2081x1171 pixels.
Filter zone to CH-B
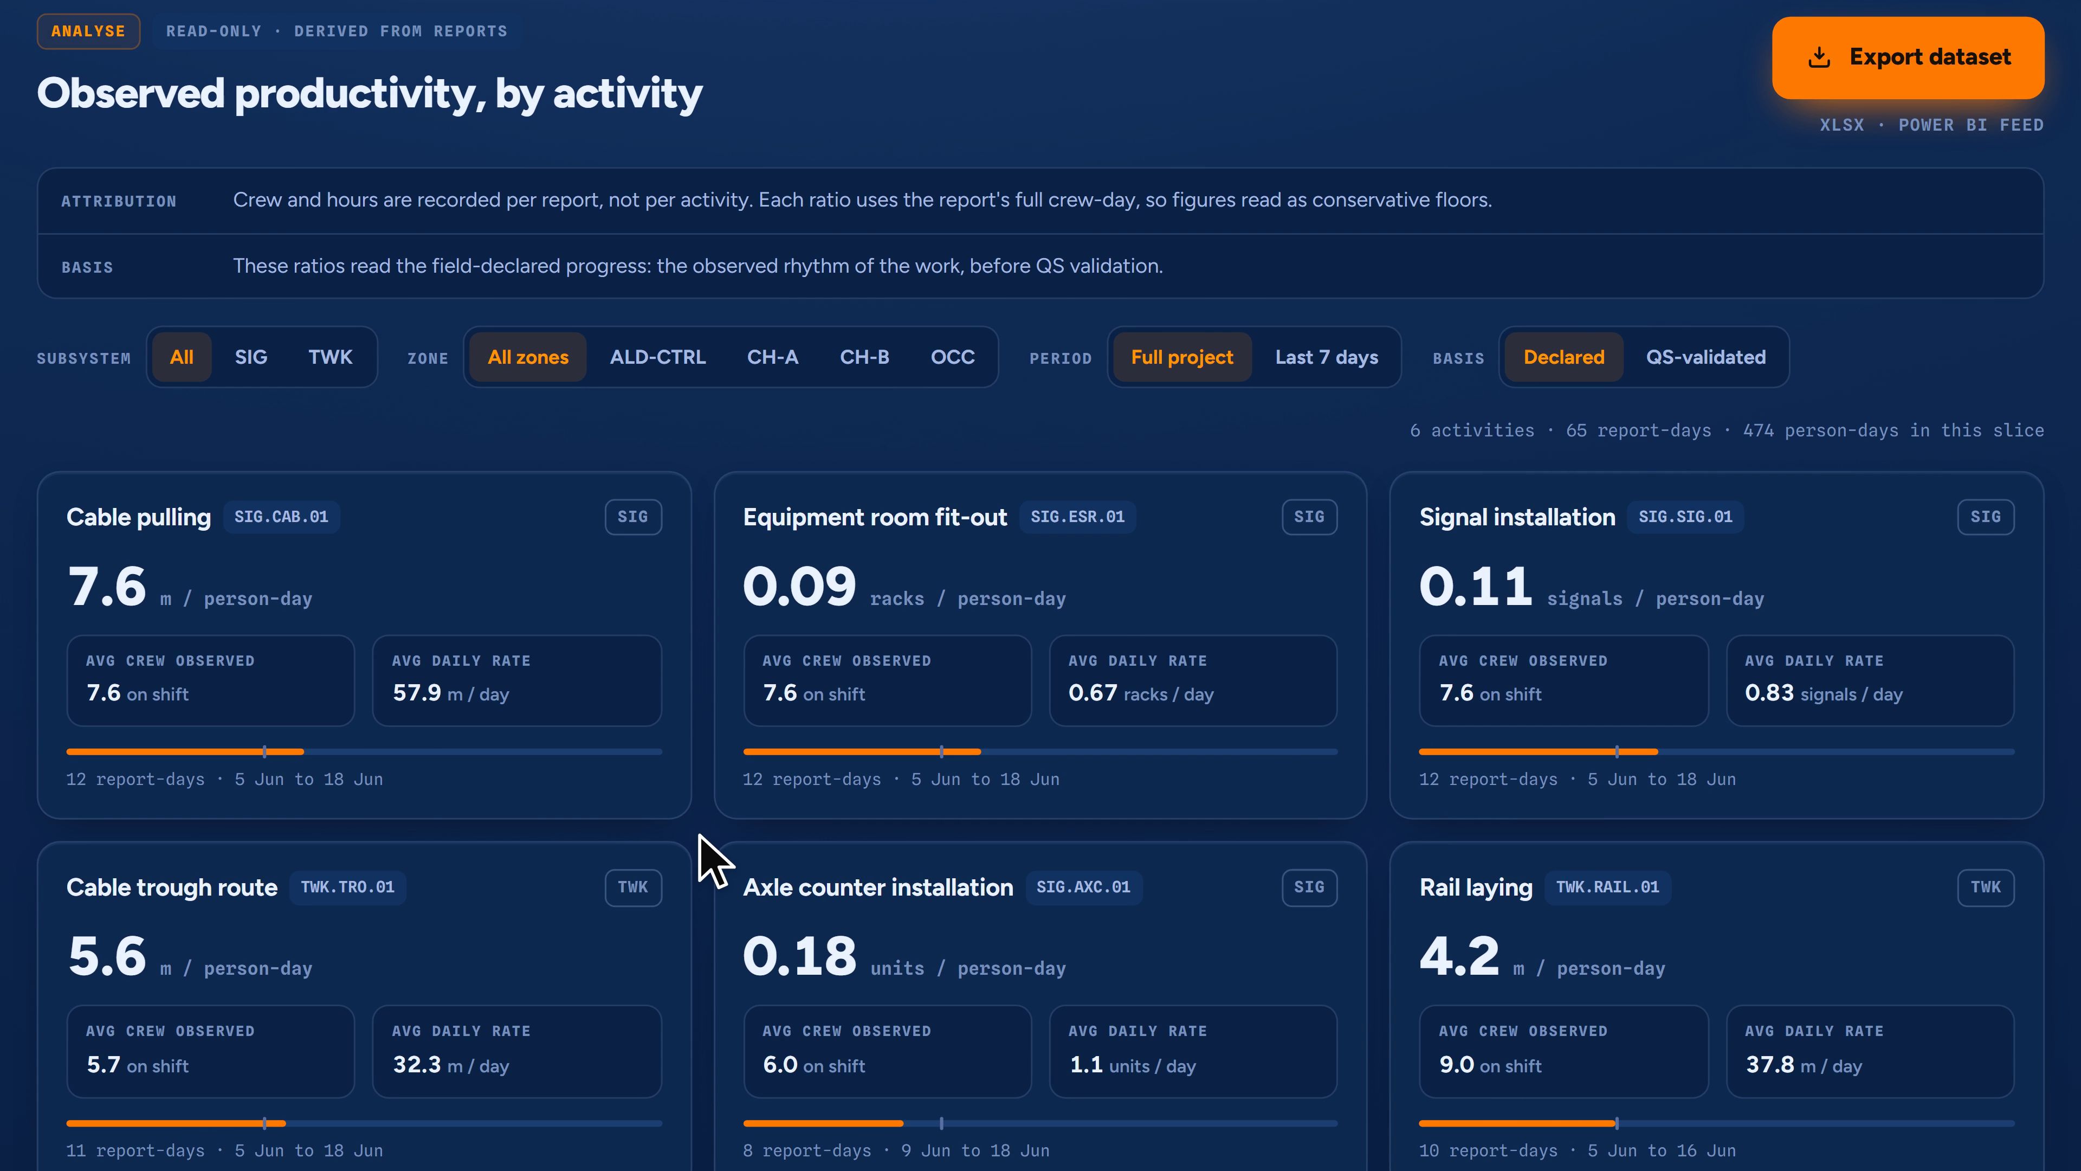[864, 357]
